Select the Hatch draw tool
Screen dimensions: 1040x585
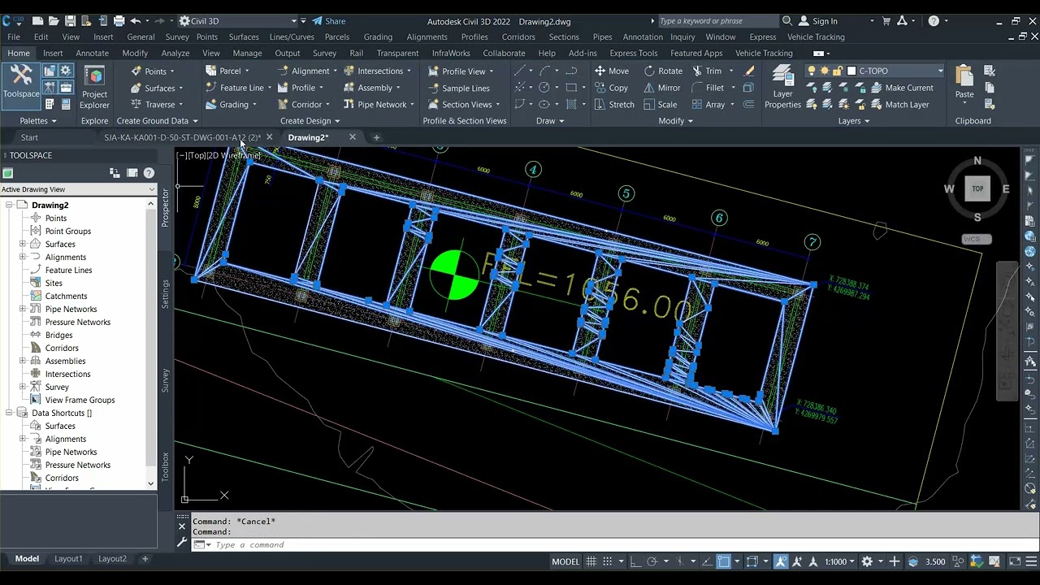(x=571, y=104)
